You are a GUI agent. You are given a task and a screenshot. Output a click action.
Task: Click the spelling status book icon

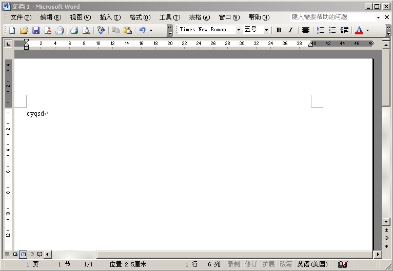click(x=343, y=264)
